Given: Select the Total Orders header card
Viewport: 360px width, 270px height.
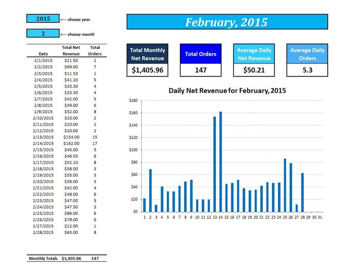Looking at the screenshot, I should [201, 54].
